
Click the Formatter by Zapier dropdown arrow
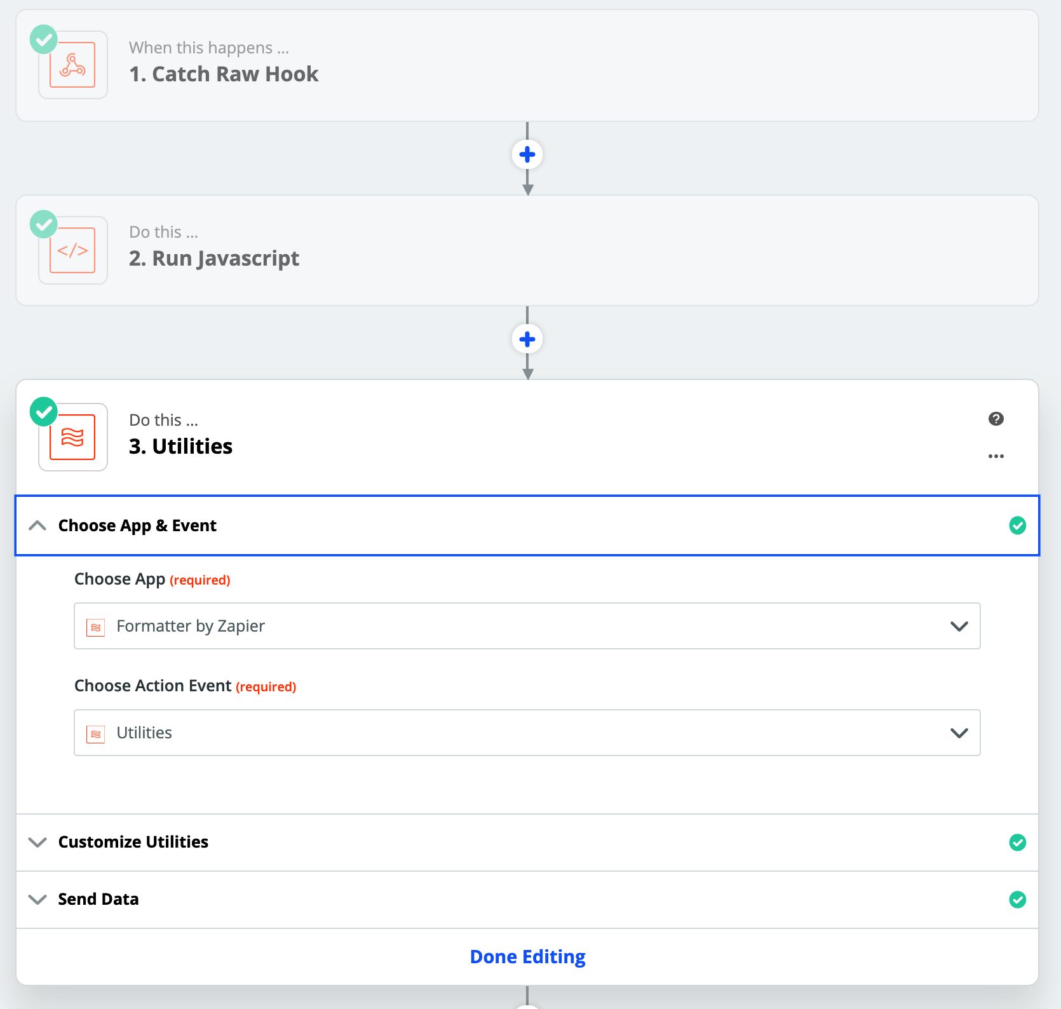pos(959,626)
